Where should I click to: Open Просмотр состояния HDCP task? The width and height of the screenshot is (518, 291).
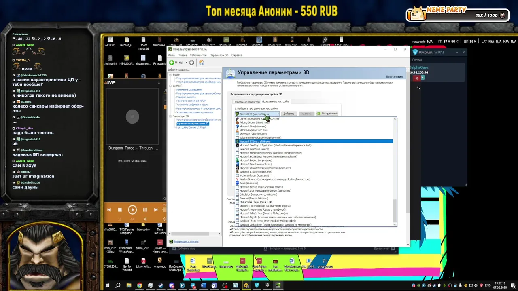coord(191,101)
